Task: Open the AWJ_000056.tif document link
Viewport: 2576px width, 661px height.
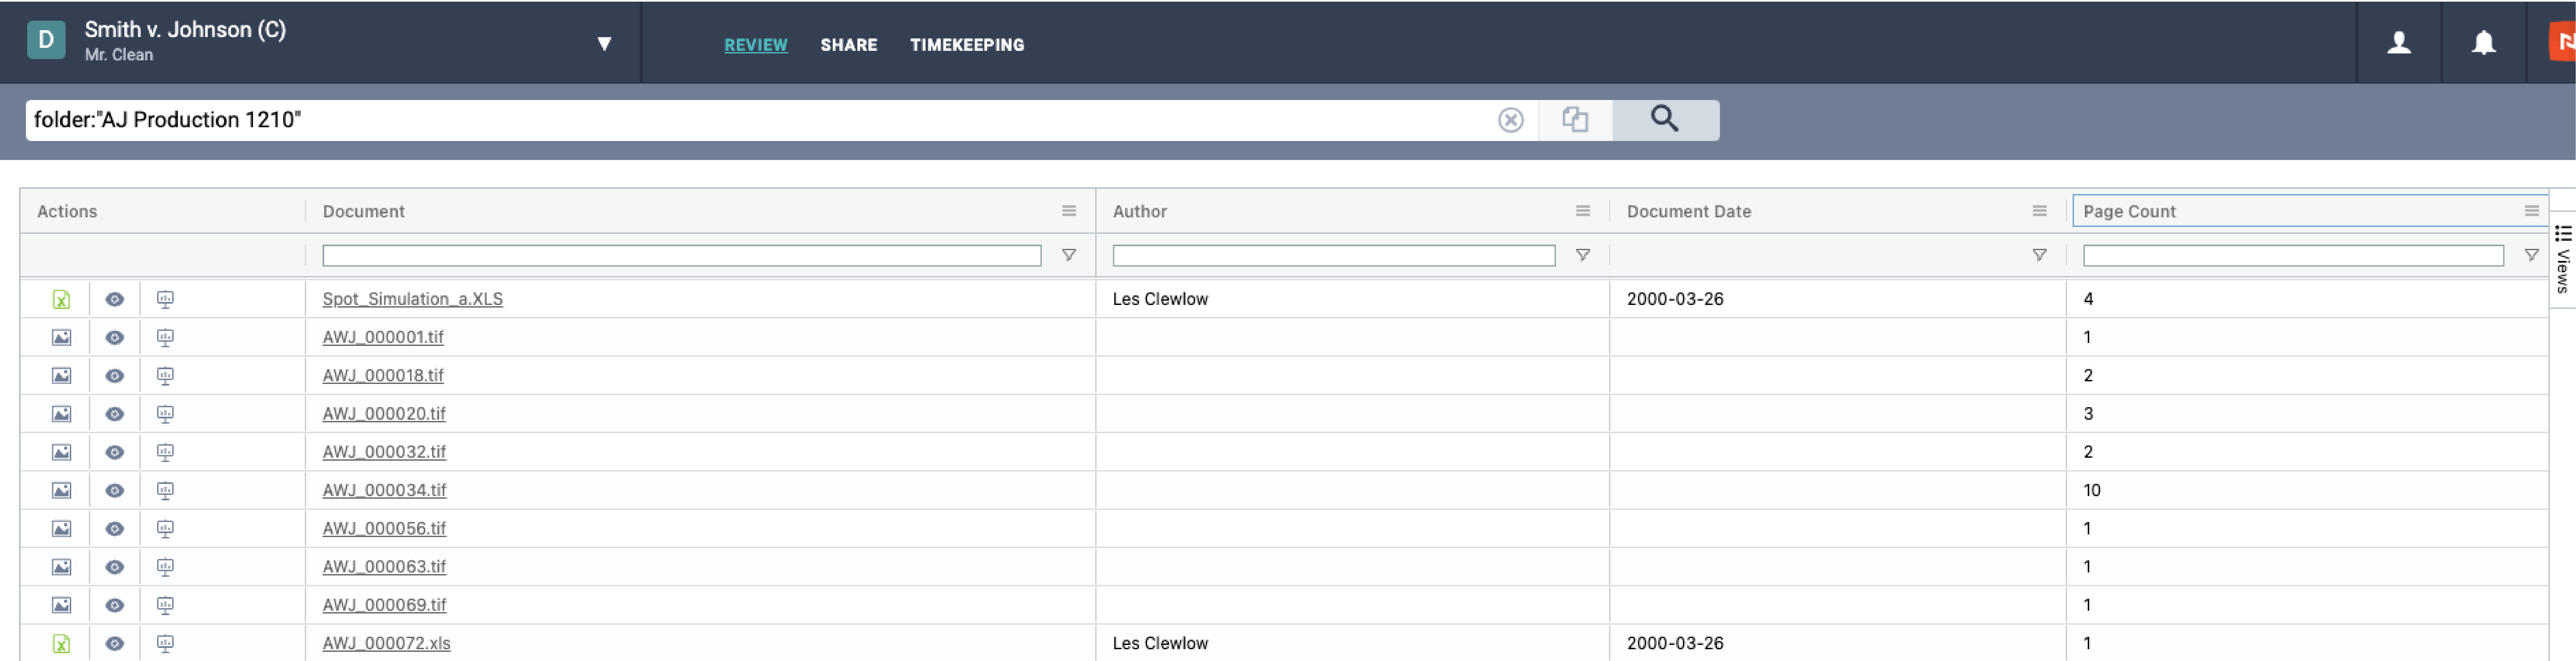Action: click(x=384, y=528)
